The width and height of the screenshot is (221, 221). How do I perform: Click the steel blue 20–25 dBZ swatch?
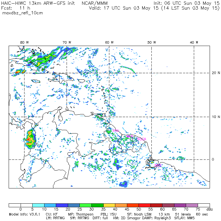pos(74,205)
